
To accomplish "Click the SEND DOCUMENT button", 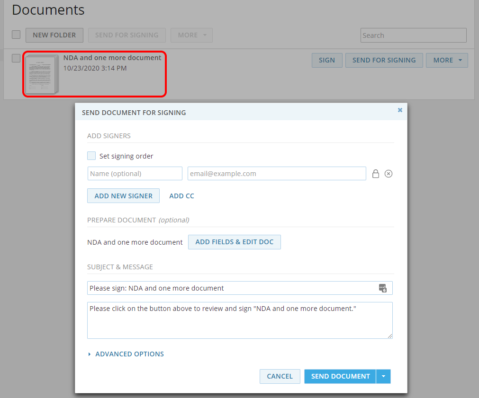I will 340,376.
